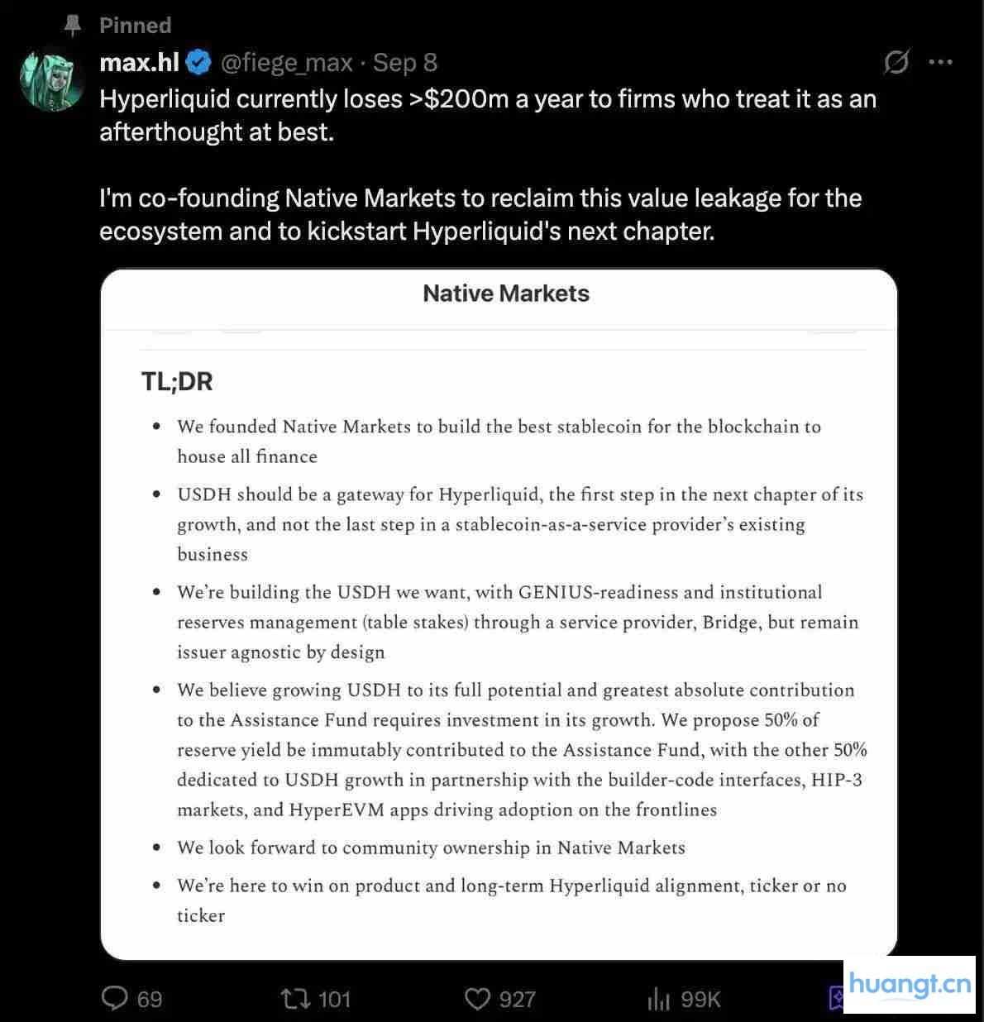Tap the heart icon to like the post

tap(480, 999)
